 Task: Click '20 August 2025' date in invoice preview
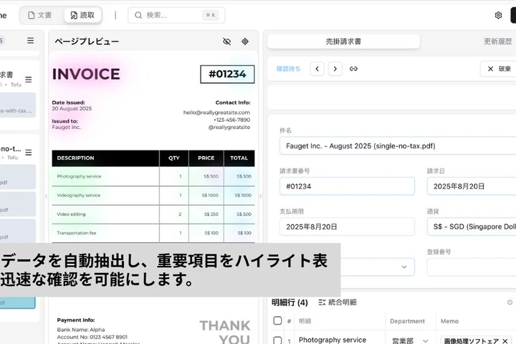(x=72, y=109)
